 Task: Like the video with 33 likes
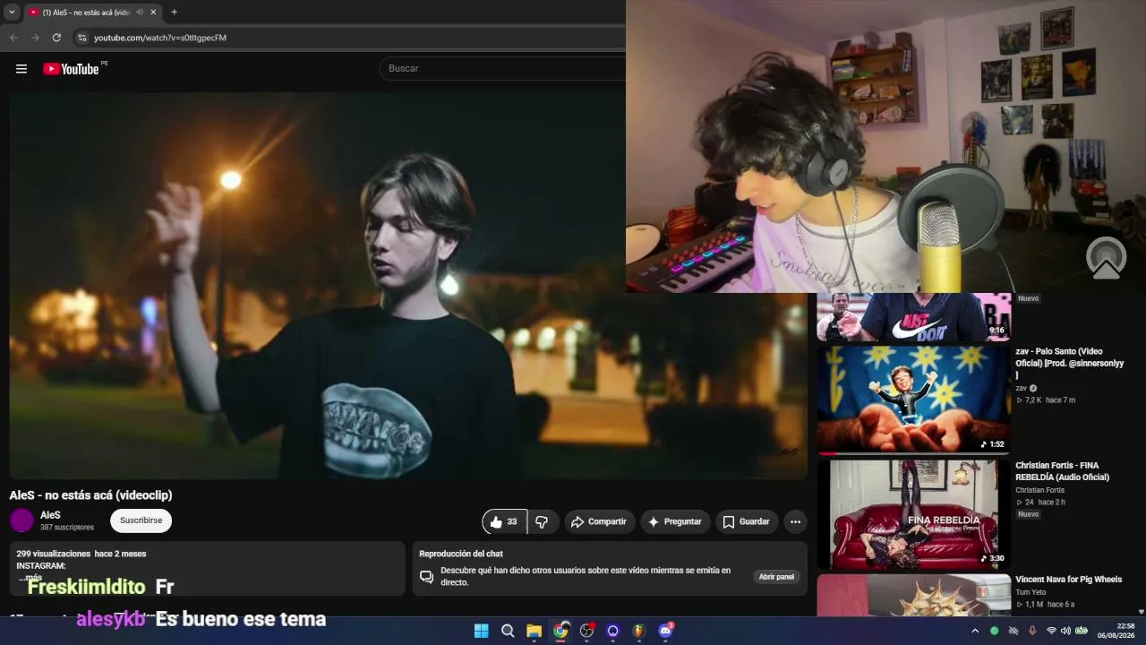click(x=504, y=521)
